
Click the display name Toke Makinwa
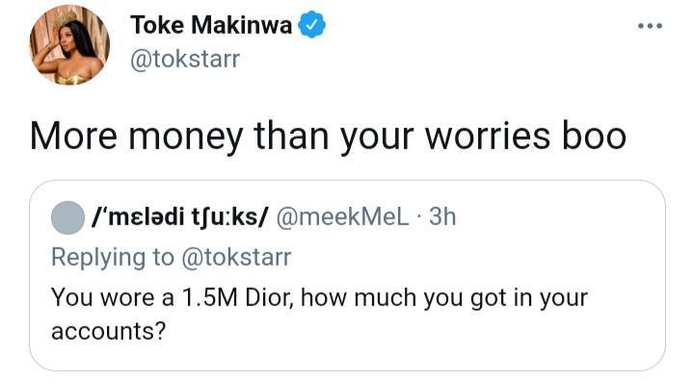click(209, 27)
